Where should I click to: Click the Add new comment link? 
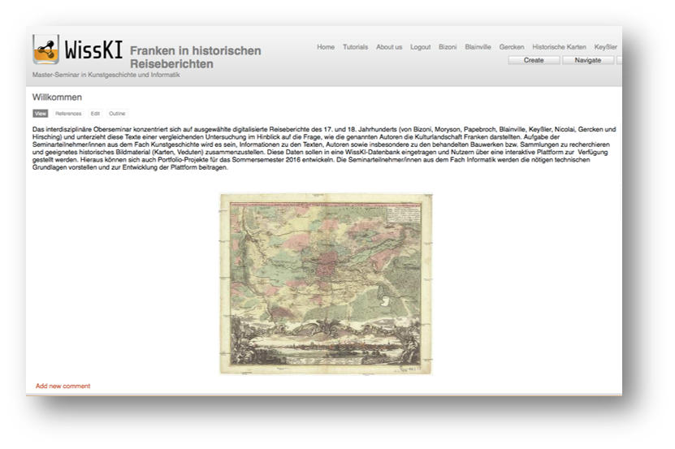coord(63,386)
